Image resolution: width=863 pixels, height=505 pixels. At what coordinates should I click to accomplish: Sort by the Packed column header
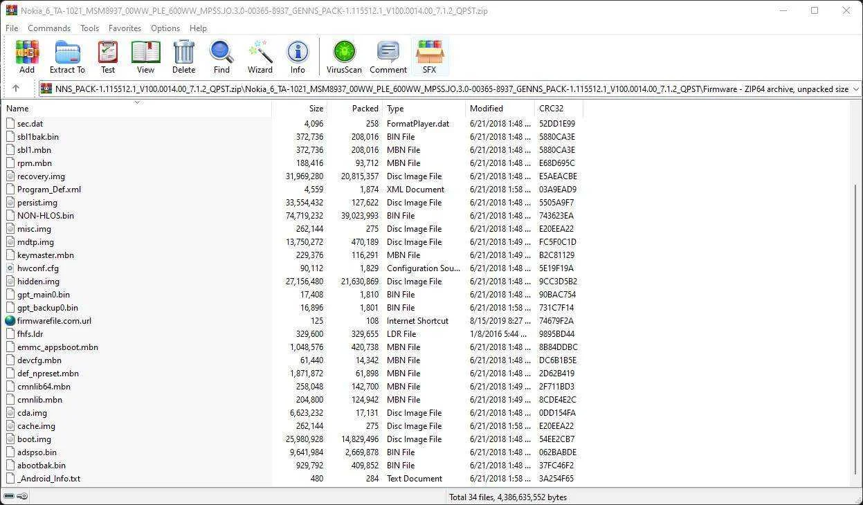(354, 109)
